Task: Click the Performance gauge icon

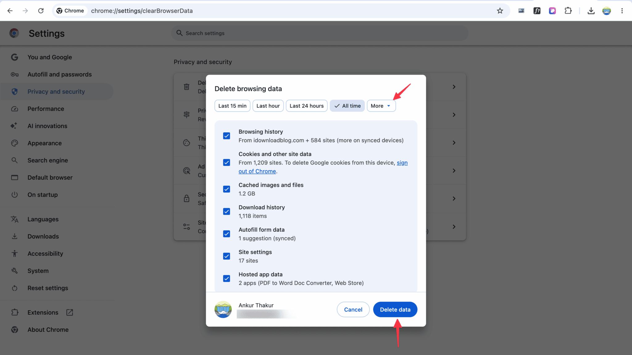Action: click(x=15, y=109)
